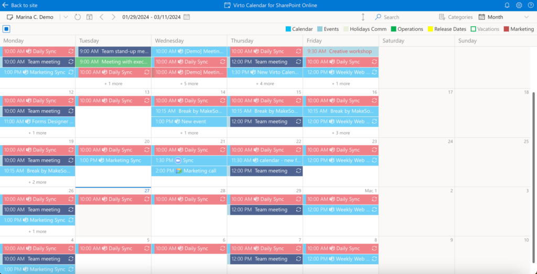Click the Teams icon on Forms Designer event
537x274 pixels.
(x=28, y=122)
